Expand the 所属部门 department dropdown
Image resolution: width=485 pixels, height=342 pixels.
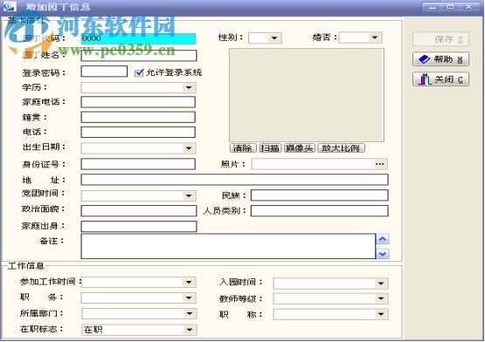click(x=189, y=313)
